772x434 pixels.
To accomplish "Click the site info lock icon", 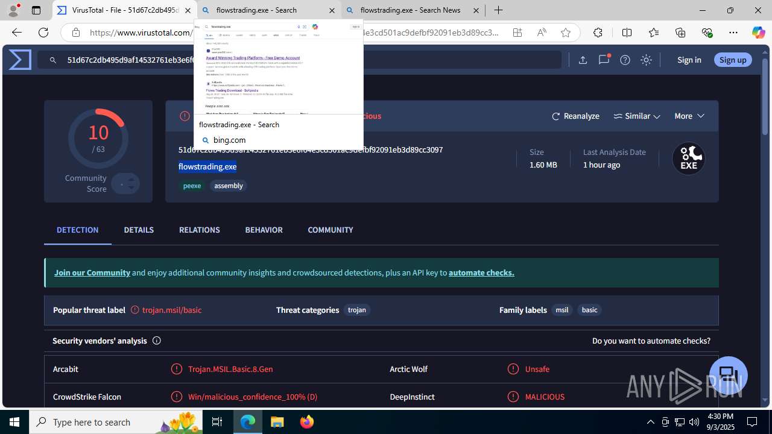I will [75, 33].
